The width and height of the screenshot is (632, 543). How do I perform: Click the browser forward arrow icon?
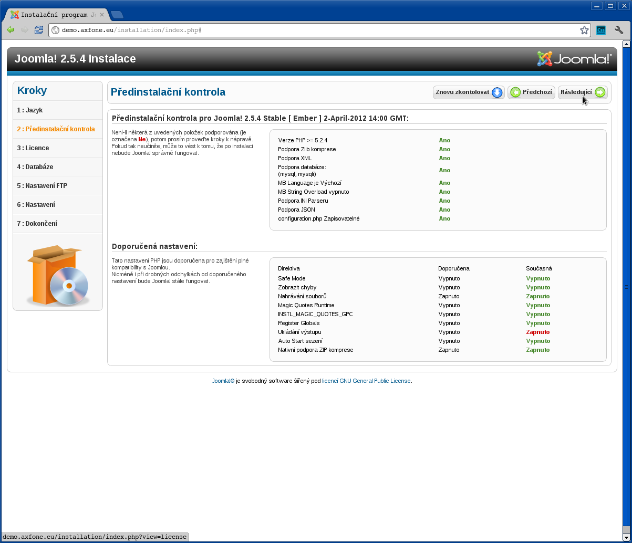click(24, 30)
